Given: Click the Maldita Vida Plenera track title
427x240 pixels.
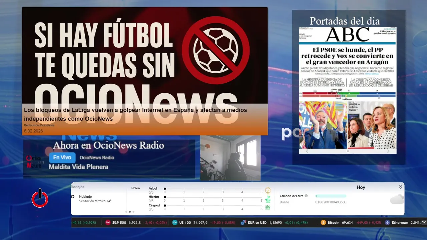Looking at the screenshot, I should coord(78,167).
